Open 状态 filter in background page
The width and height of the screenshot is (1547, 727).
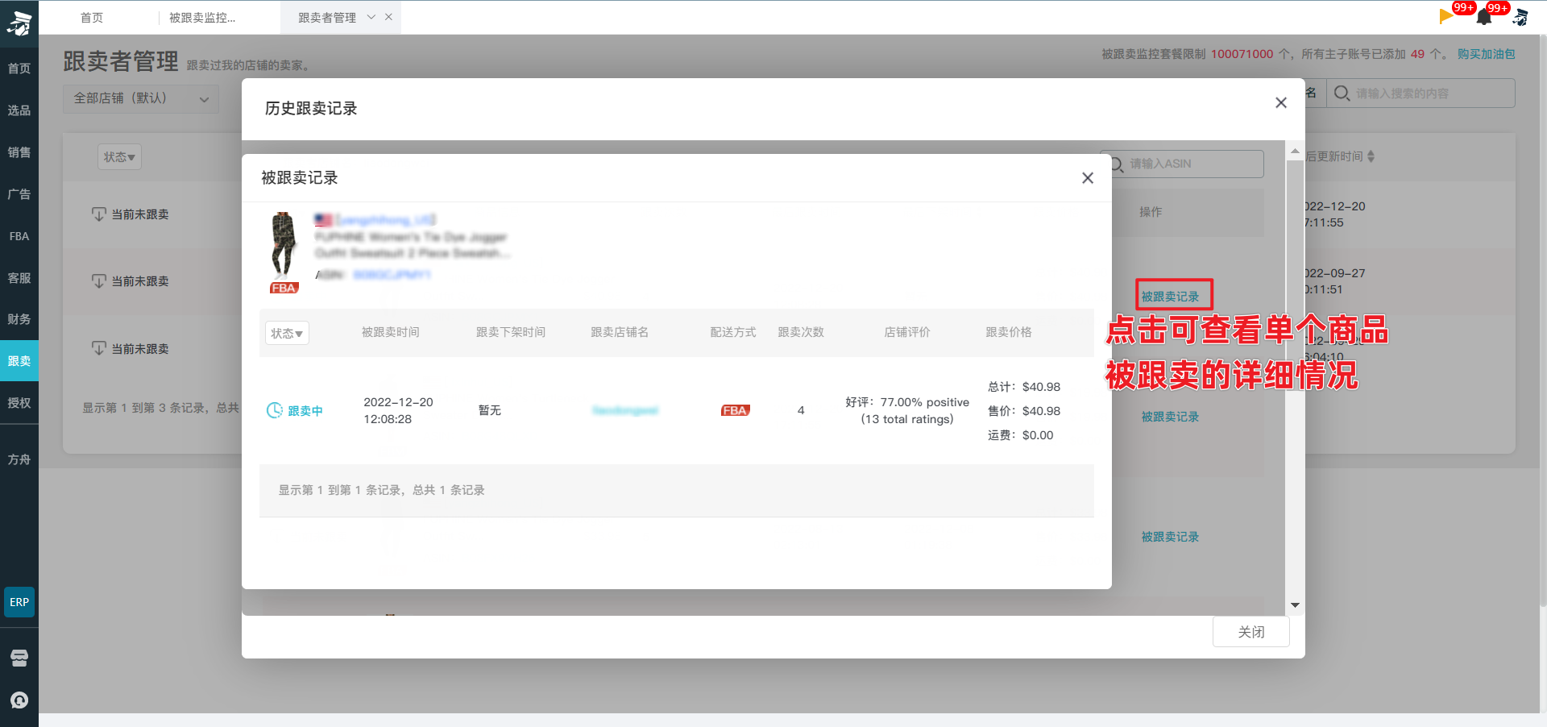[x=119, y=157]
